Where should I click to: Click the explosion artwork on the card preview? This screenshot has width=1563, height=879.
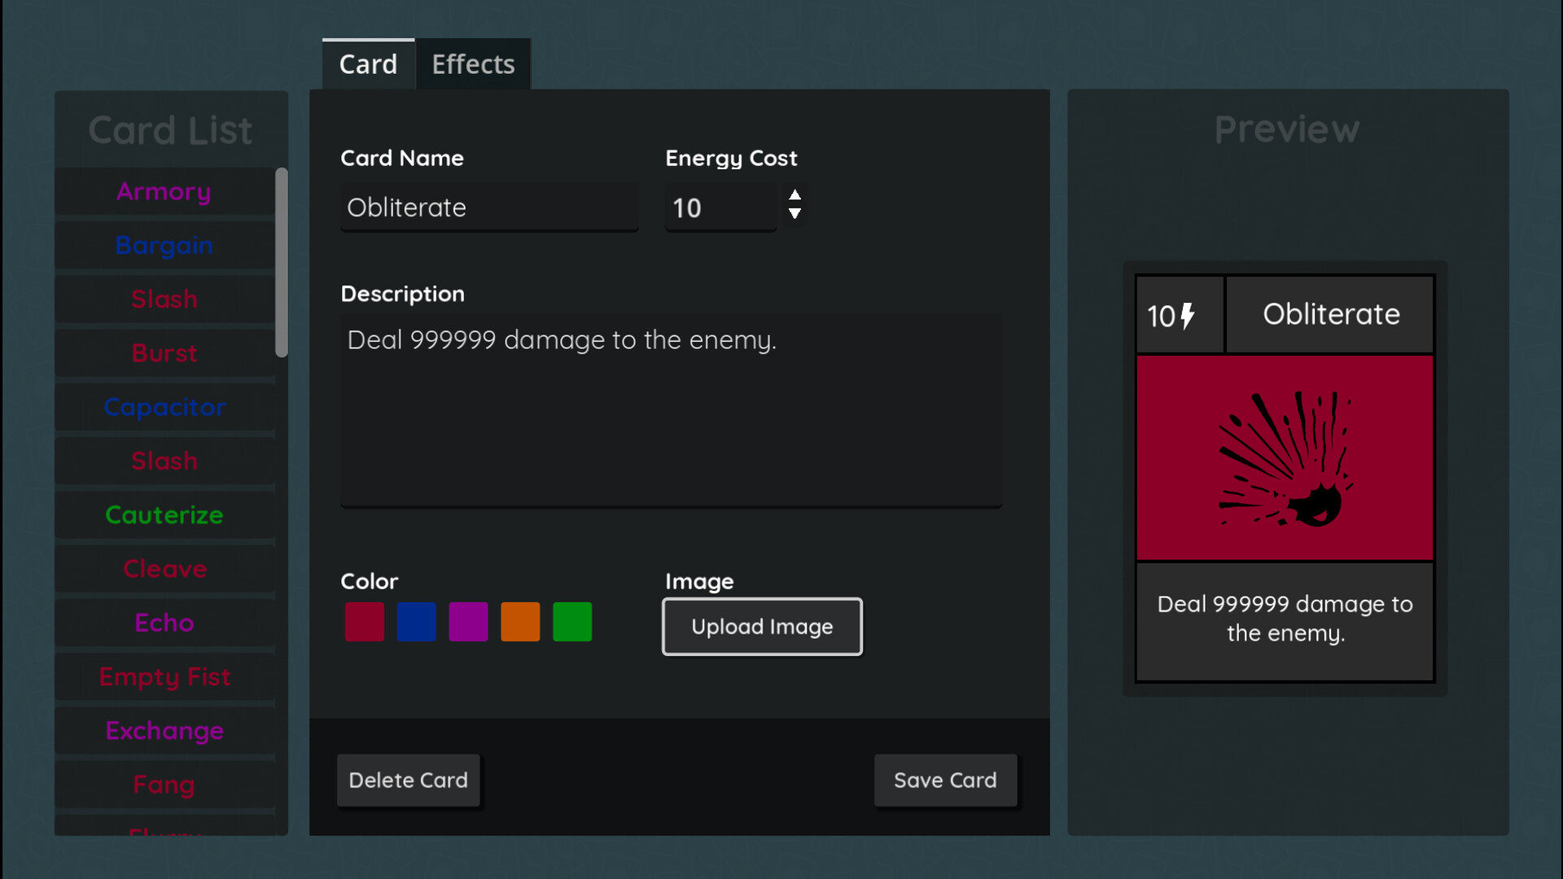point(1285,459)
